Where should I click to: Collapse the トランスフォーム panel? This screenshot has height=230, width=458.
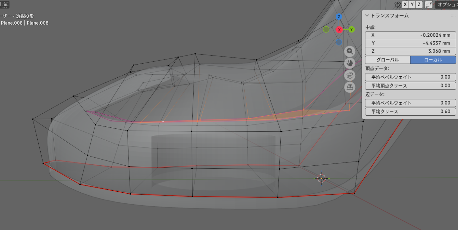pyautogui.click(x=367, y=16)
